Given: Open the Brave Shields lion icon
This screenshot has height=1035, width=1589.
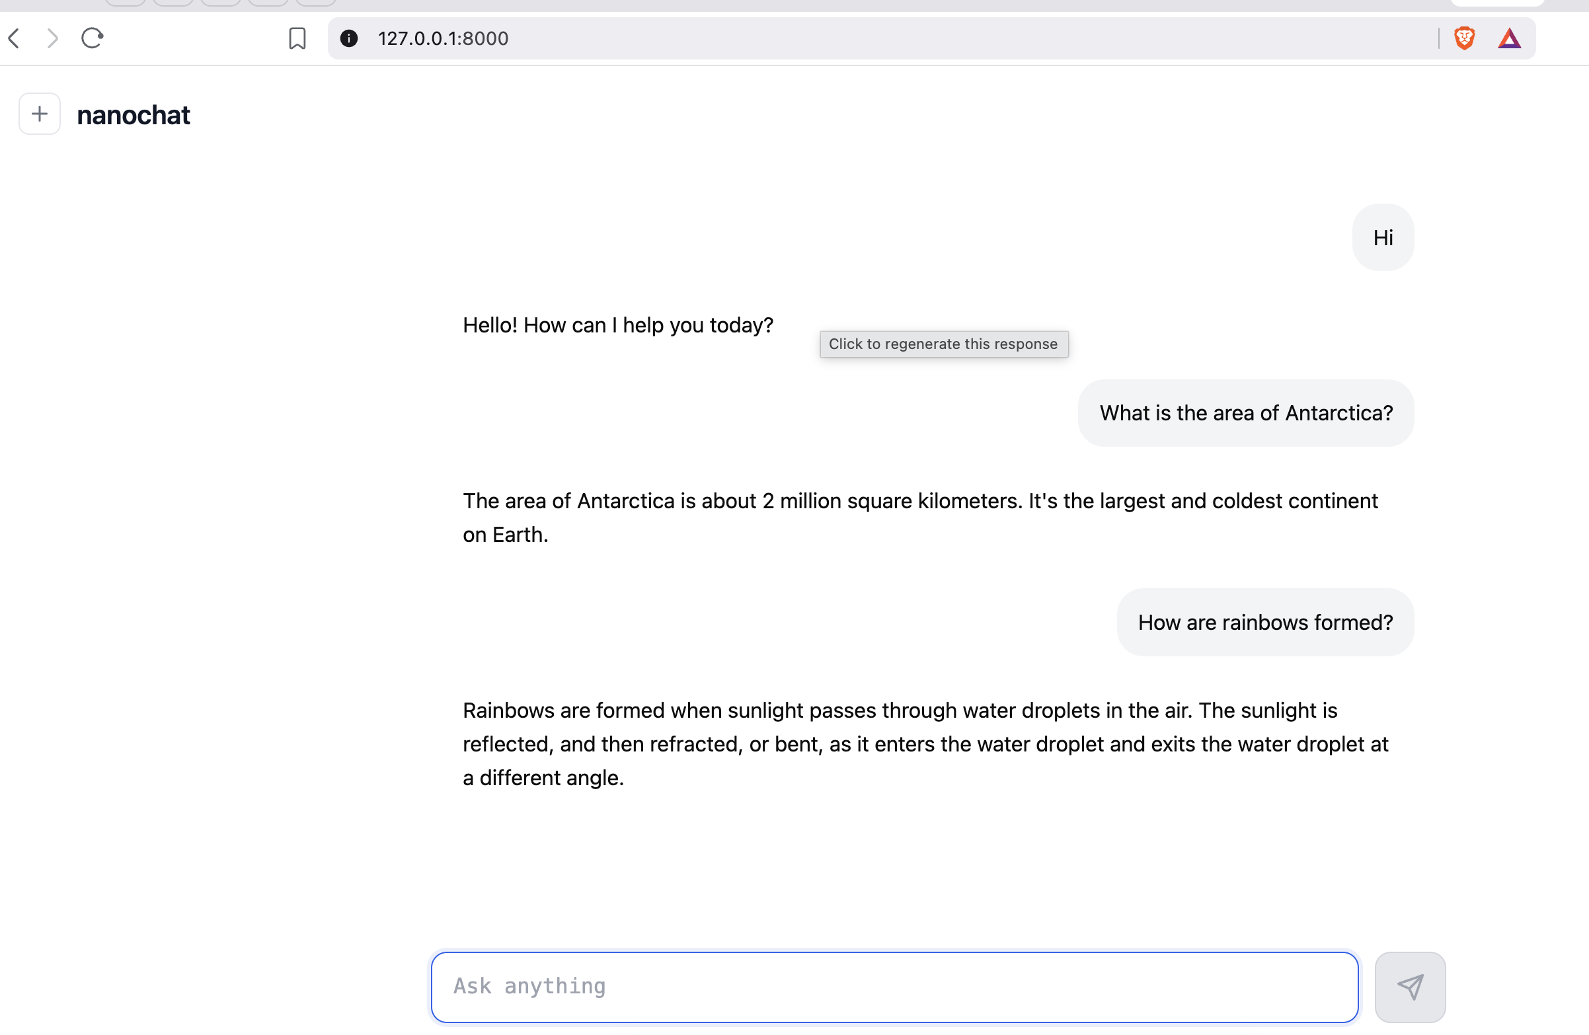Looking at the screenshot, I should [1464, 38].
